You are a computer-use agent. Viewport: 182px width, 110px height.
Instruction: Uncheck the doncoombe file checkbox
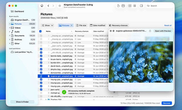pos(41,73)
